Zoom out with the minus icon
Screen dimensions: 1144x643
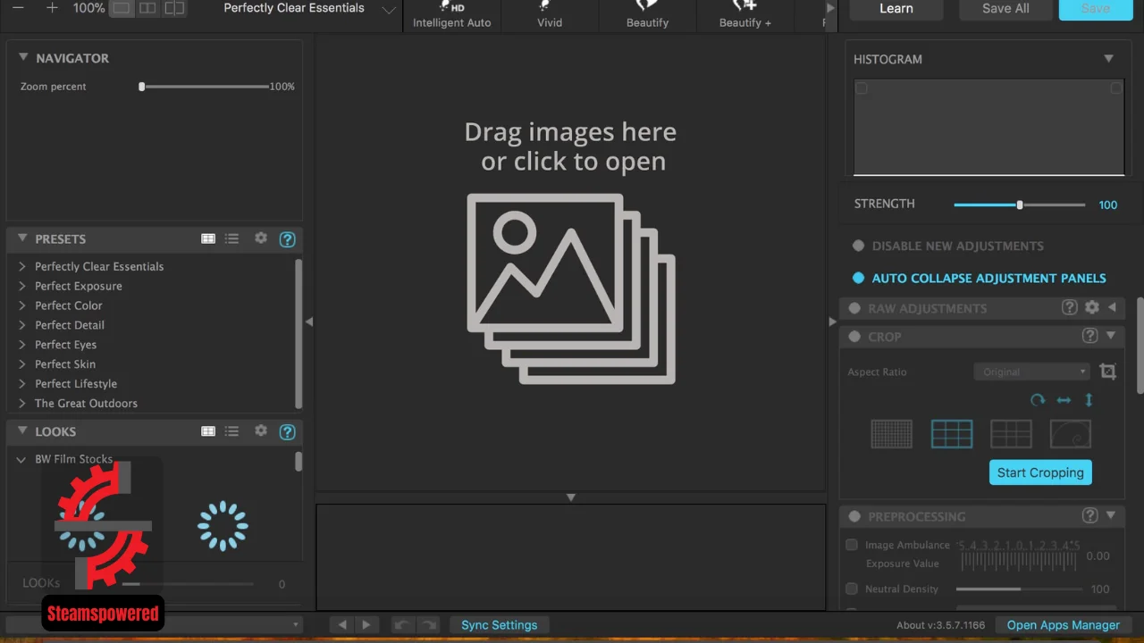[18, 8]
